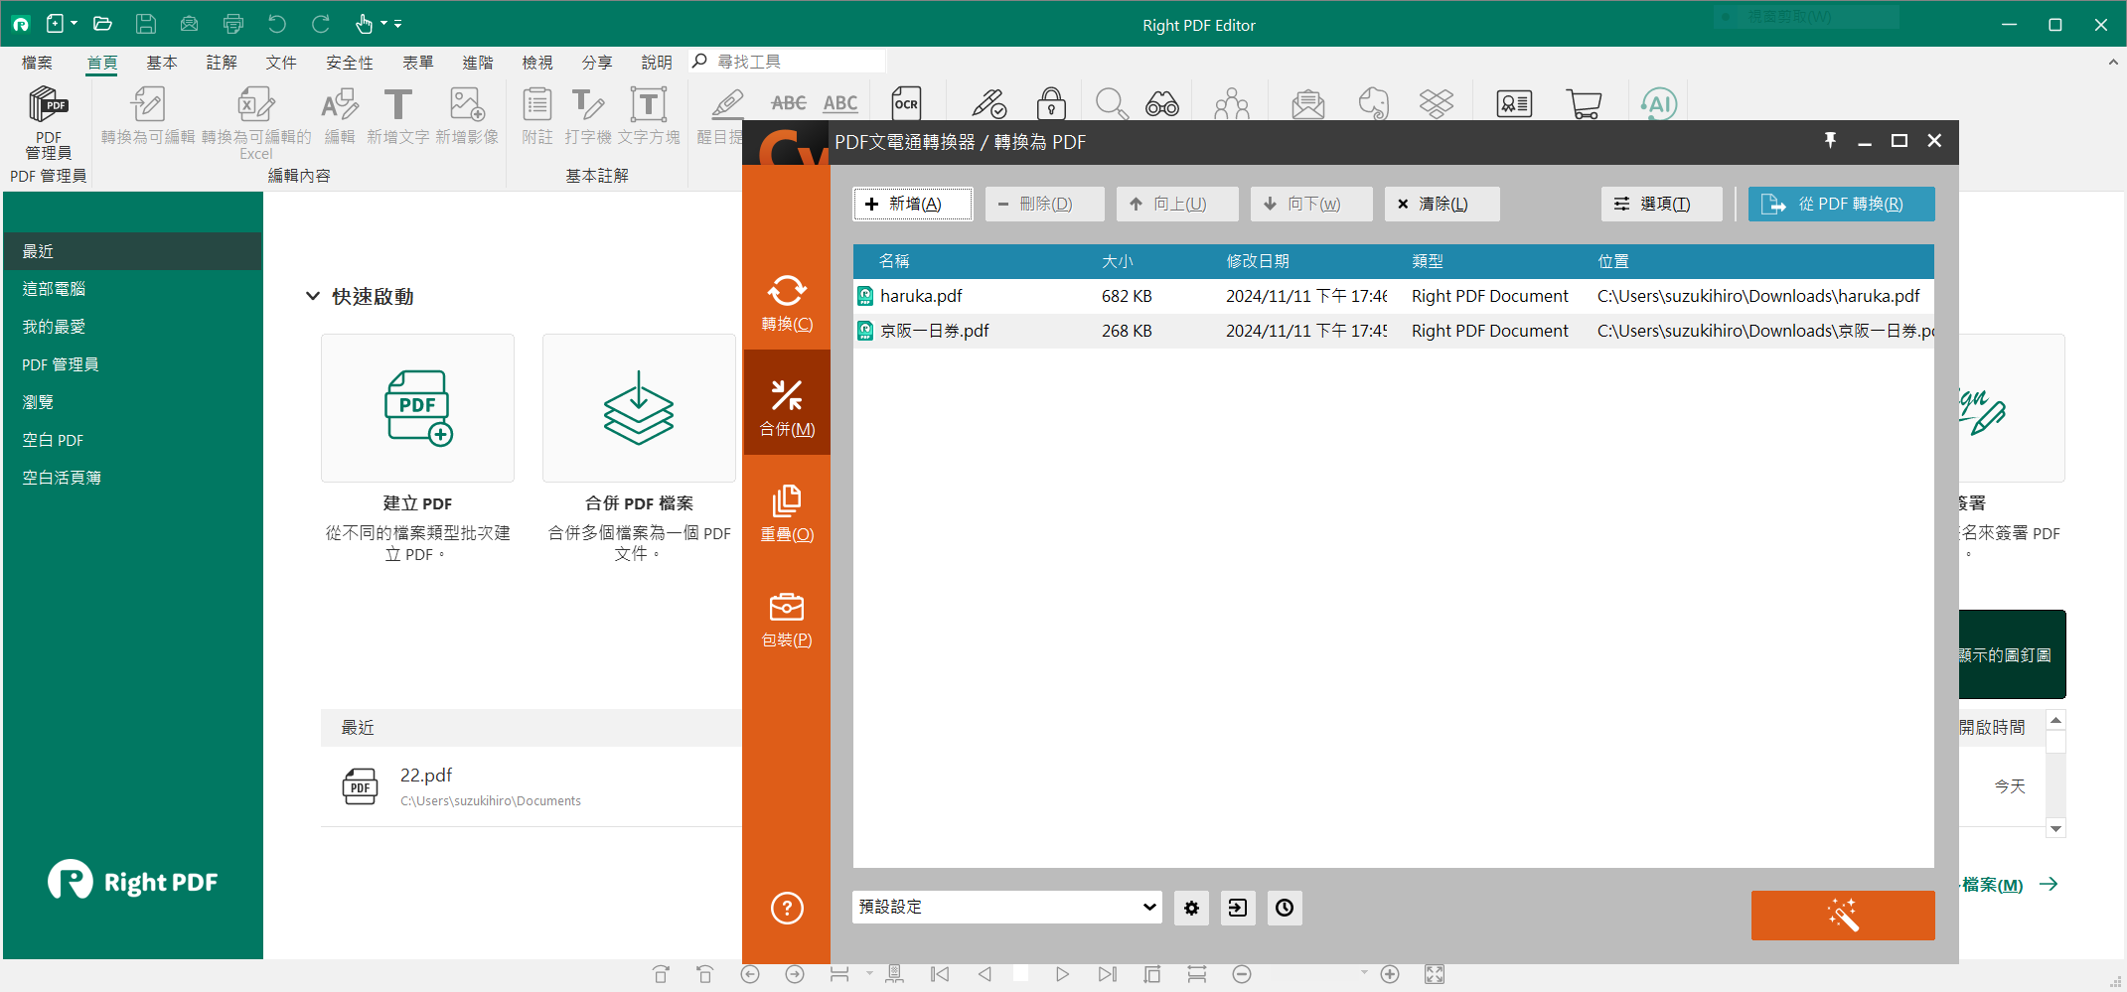Go to next page arrow in status bar
The width and height of the screenshot is (2127, 992).
(1062, 974)
